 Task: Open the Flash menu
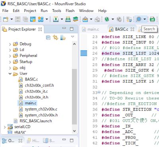click(x=70, y=11)
